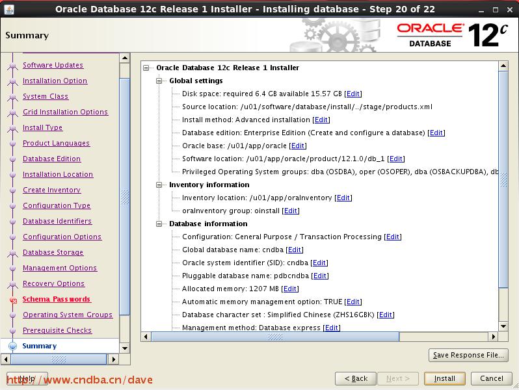Screen dimensions: 519x390
Task: Click the steps list vertical scrollbar thumb
Action: coord(125,196)
